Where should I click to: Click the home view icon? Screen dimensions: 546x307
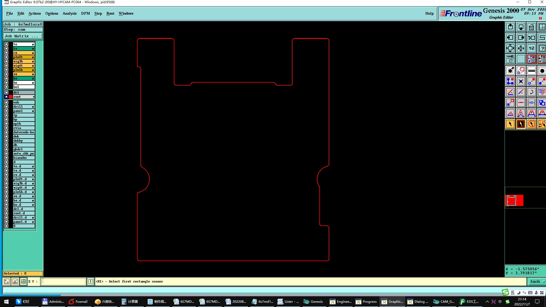tap(531, 27)
